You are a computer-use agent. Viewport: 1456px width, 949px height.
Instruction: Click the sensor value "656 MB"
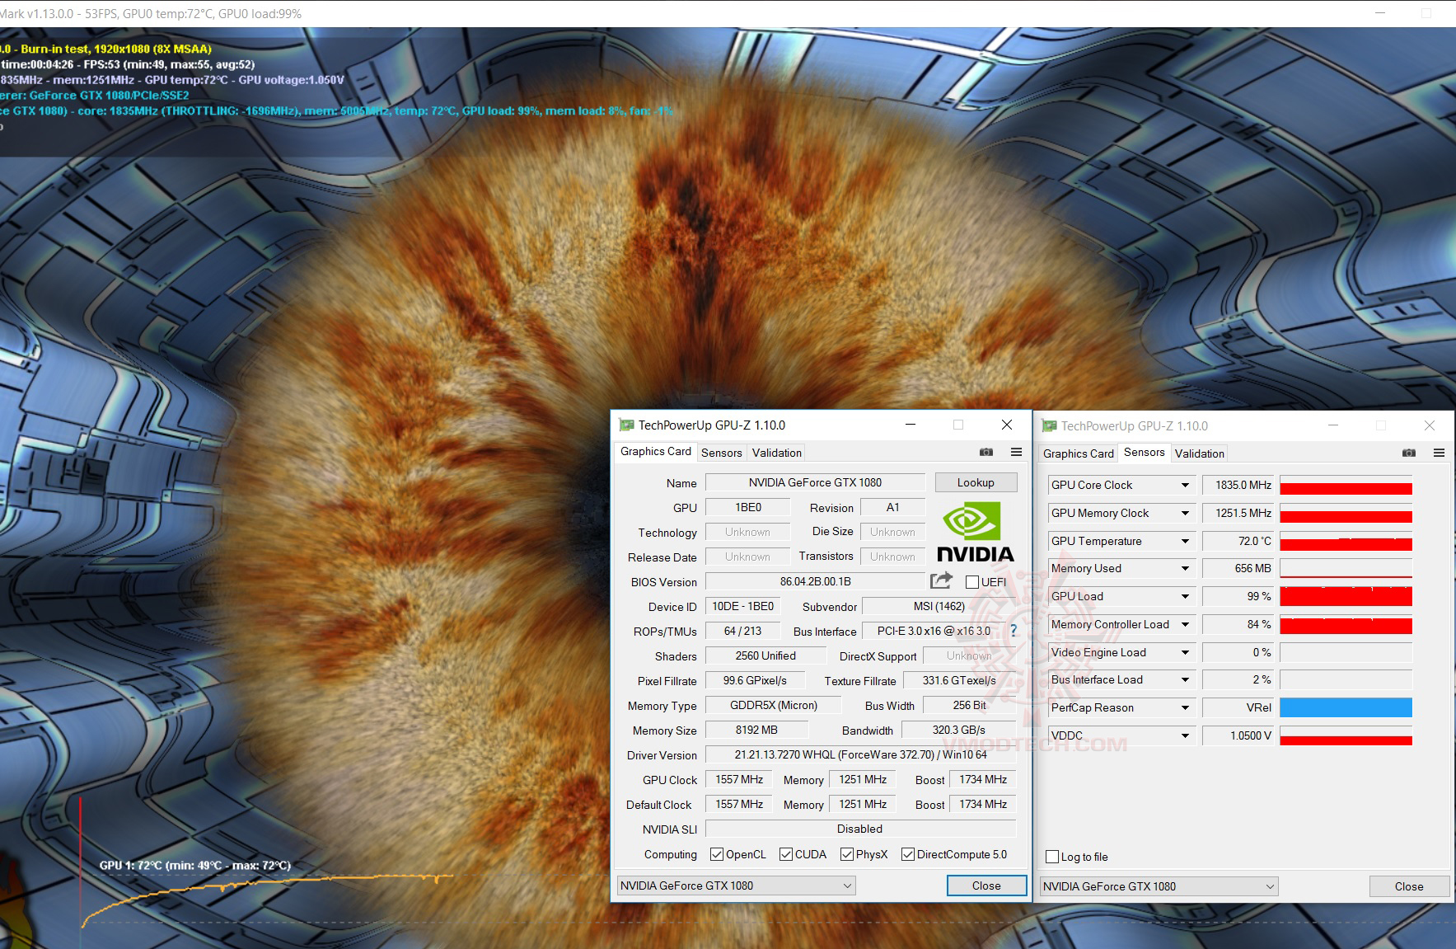(x=1238, y=568)
